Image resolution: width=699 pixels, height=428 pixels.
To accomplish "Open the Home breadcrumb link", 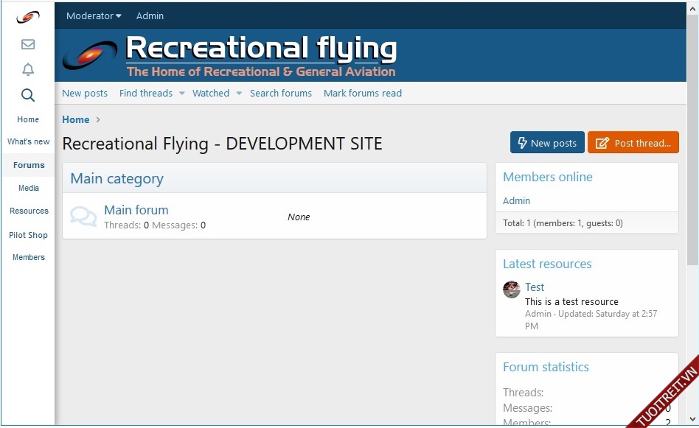I will click(75, 119).
